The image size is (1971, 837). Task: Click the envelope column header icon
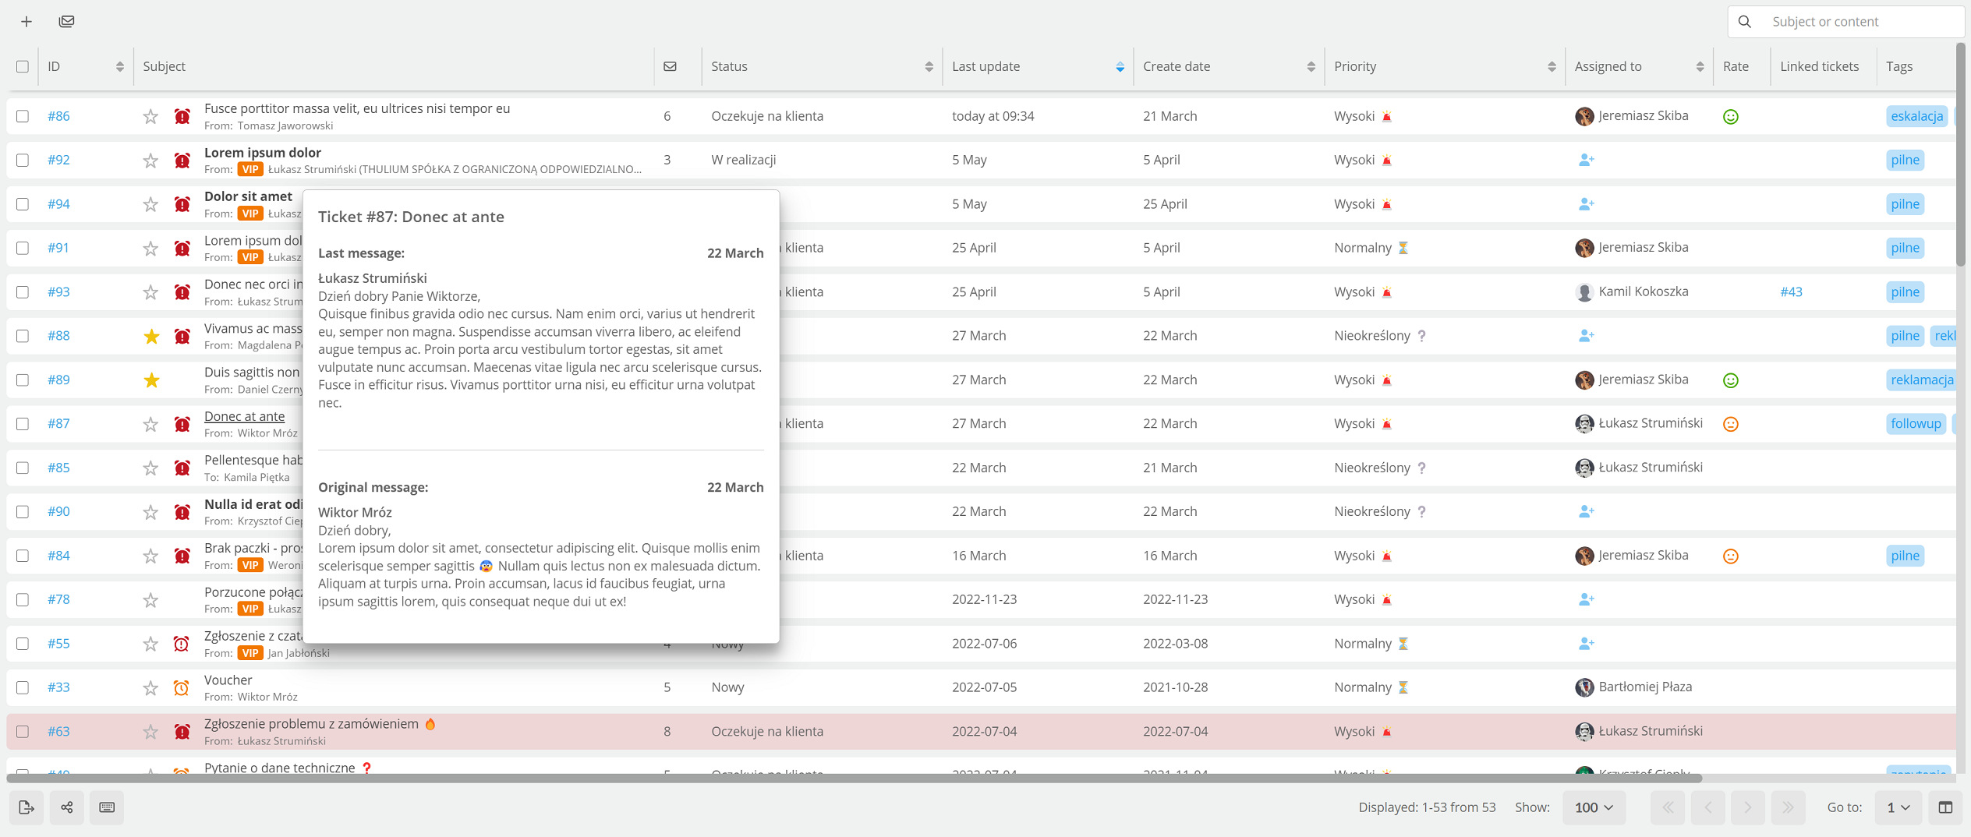[670, 66]
